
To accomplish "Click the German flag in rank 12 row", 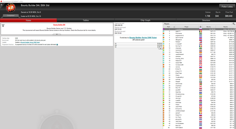I will click(x=201, y=52).
